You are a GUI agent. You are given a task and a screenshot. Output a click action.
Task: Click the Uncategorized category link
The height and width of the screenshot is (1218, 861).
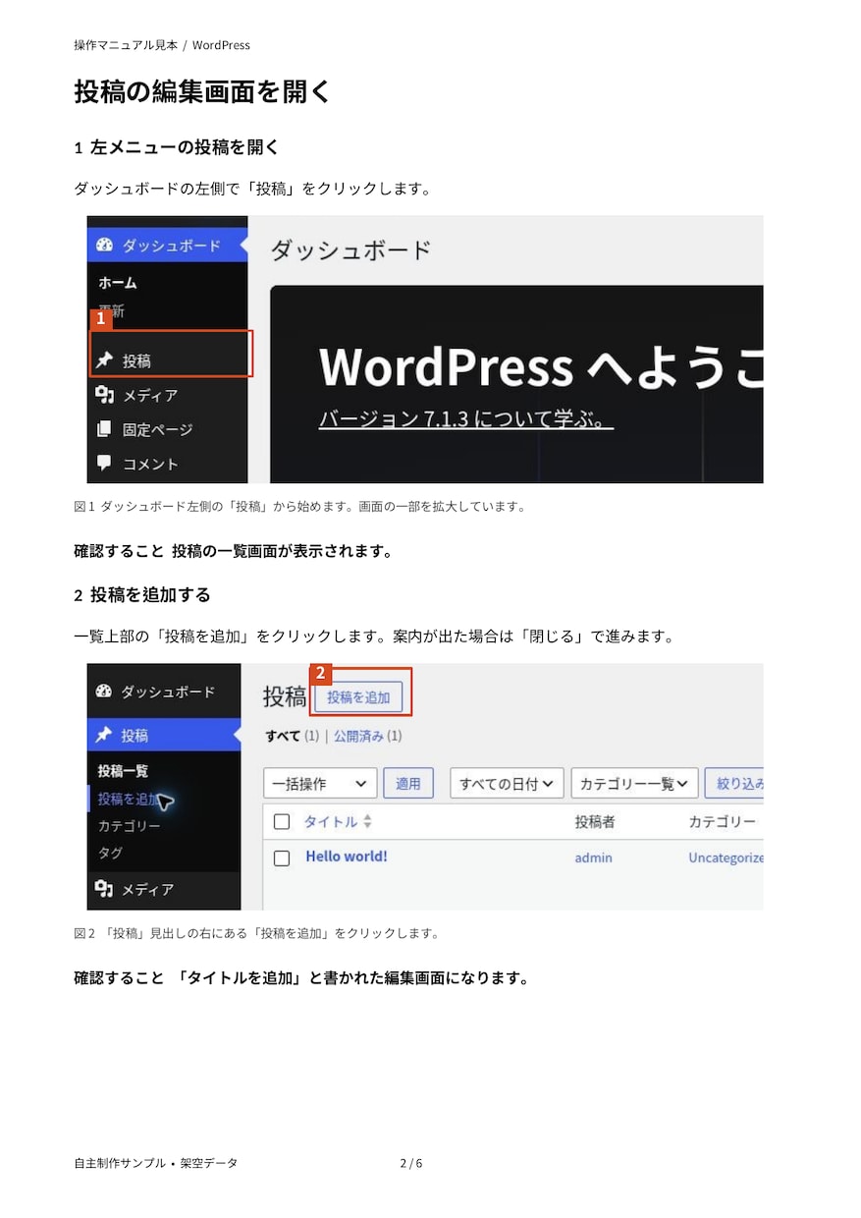(726, 858)
